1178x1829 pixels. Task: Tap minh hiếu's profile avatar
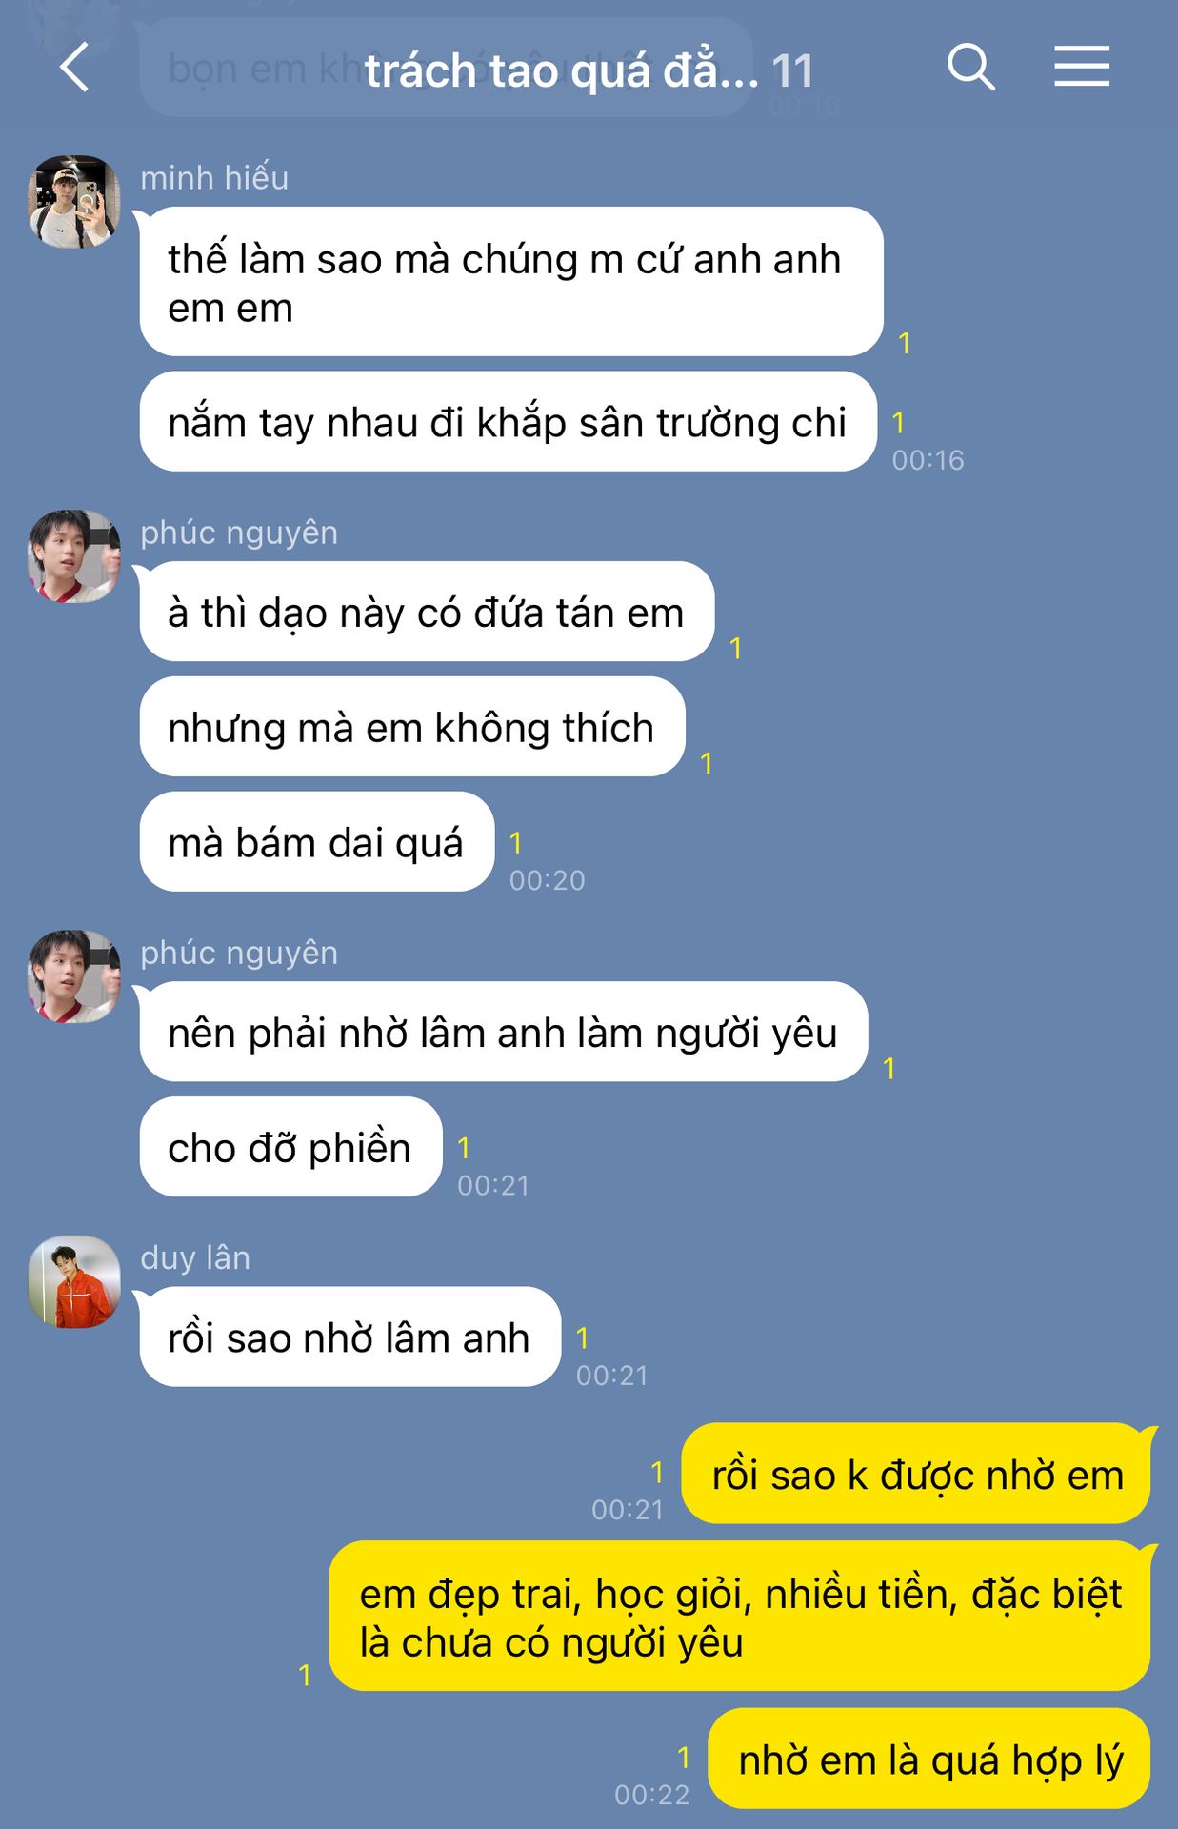click(x=74, y=201)
